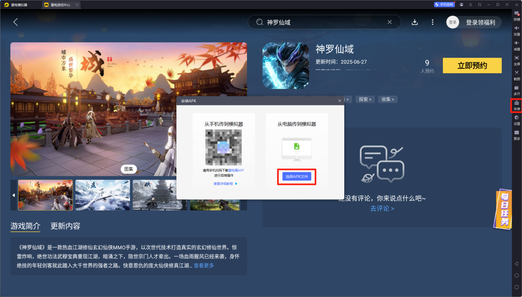
Task: Open the 查看详细教程 link
Action: tap(225, 184)
